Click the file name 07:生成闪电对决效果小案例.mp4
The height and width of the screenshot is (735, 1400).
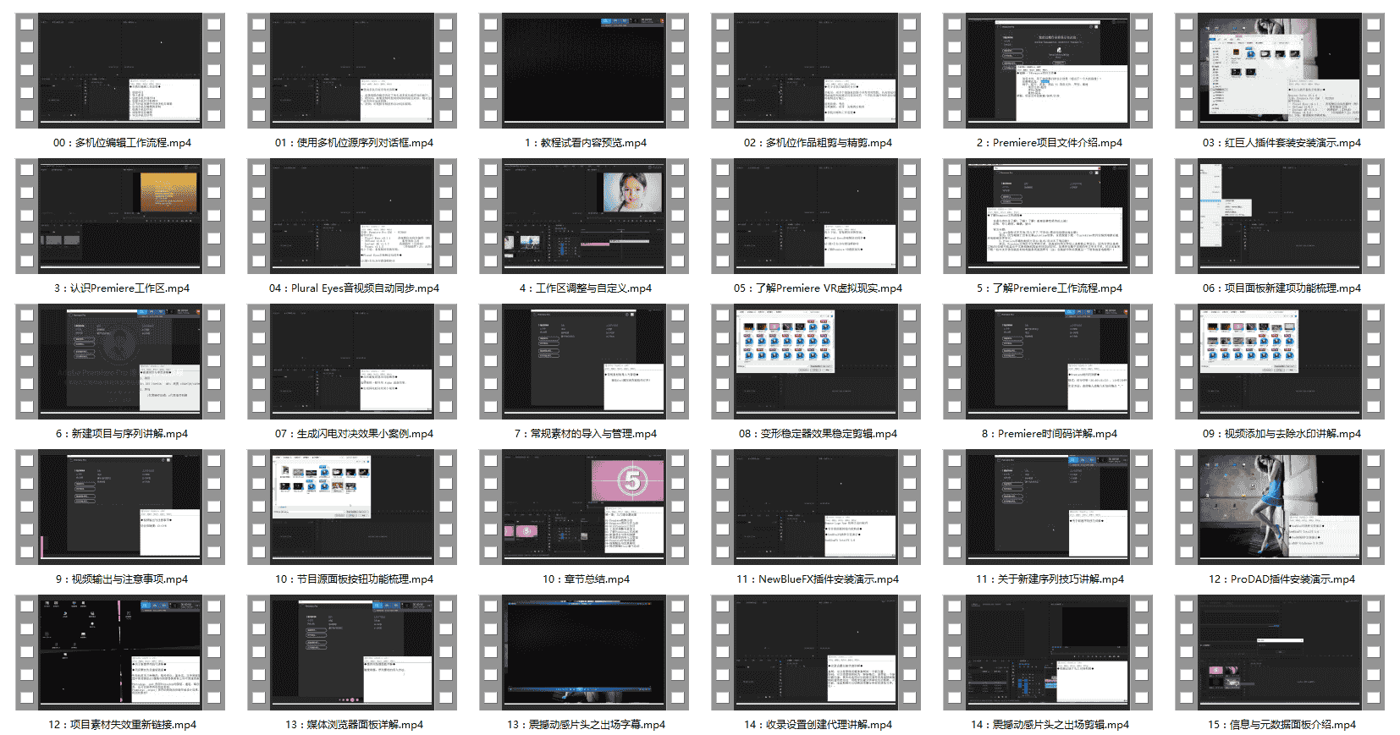coord(354,434)
